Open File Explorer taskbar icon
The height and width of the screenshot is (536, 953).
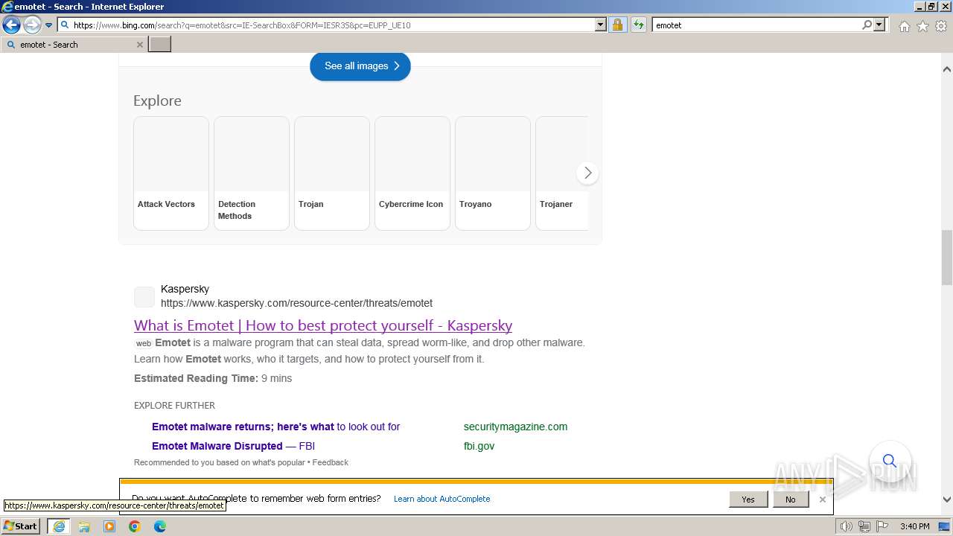pos(84,526)
